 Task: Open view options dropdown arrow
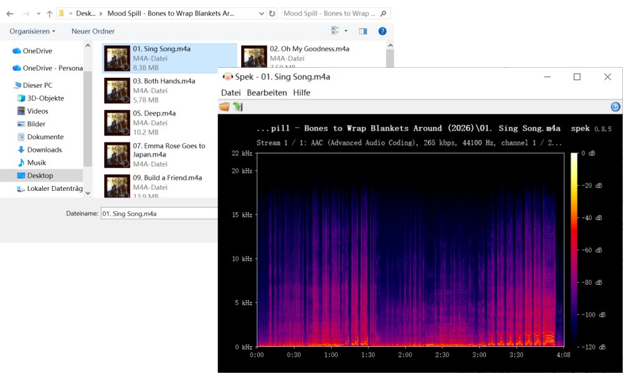pyautogui.click(x=346, y=30)
